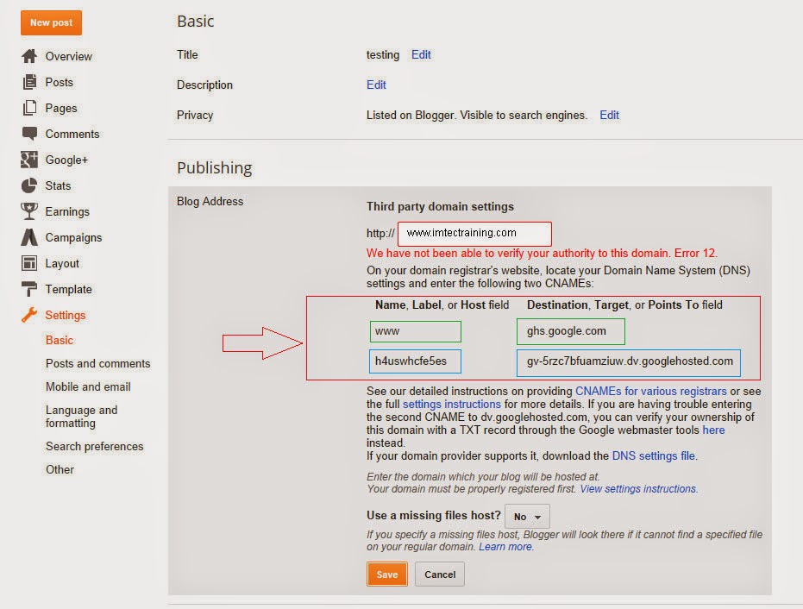
Task: Edit the blog Title
Action: [x=421, y=55]
